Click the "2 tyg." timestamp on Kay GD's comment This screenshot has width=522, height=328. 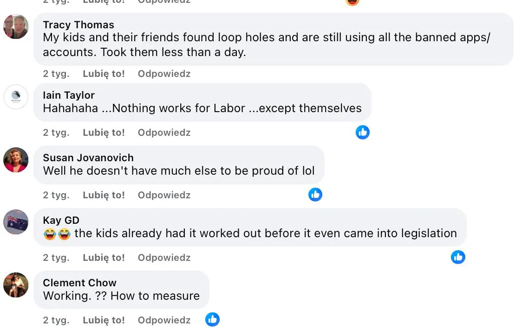click(56, 258)
